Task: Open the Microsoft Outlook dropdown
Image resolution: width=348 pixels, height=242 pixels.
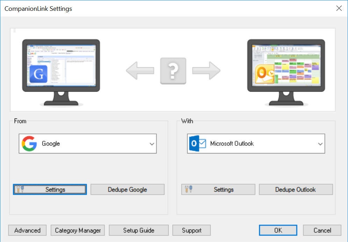Action: pos(256,144)
